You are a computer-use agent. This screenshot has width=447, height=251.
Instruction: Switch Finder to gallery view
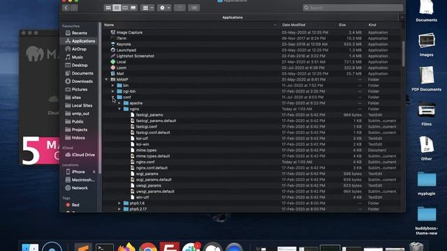[133, 8]
